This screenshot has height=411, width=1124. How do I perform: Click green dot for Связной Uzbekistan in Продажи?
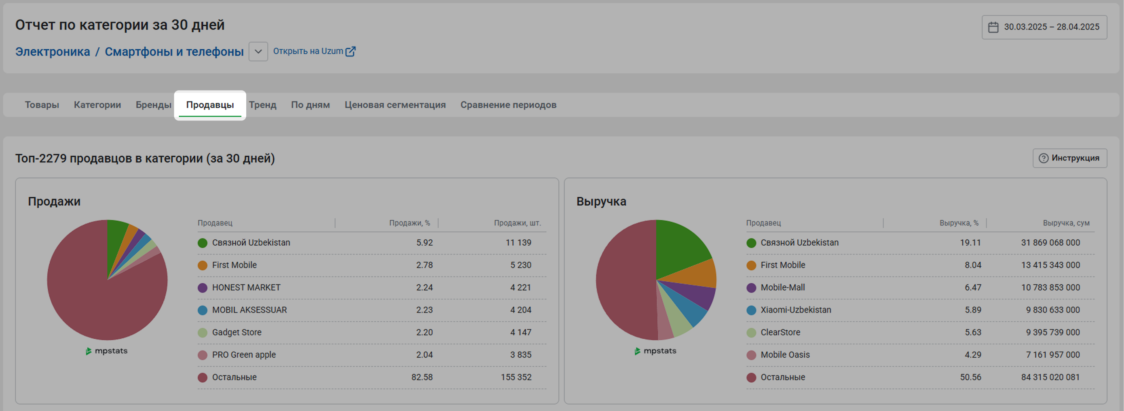pyautogui.click(x=203, y=243)
